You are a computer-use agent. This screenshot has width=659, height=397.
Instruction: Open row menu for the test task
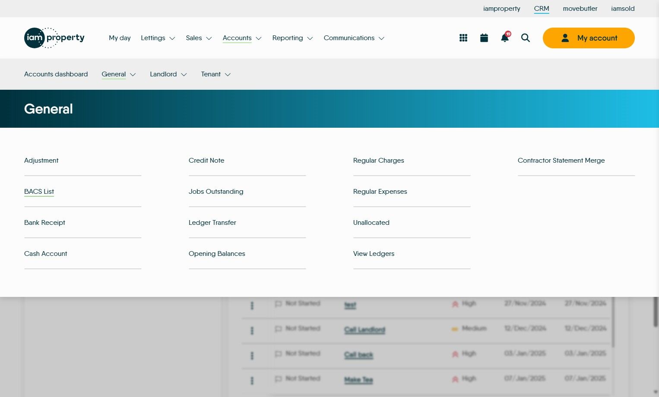(x=252, y=306)
